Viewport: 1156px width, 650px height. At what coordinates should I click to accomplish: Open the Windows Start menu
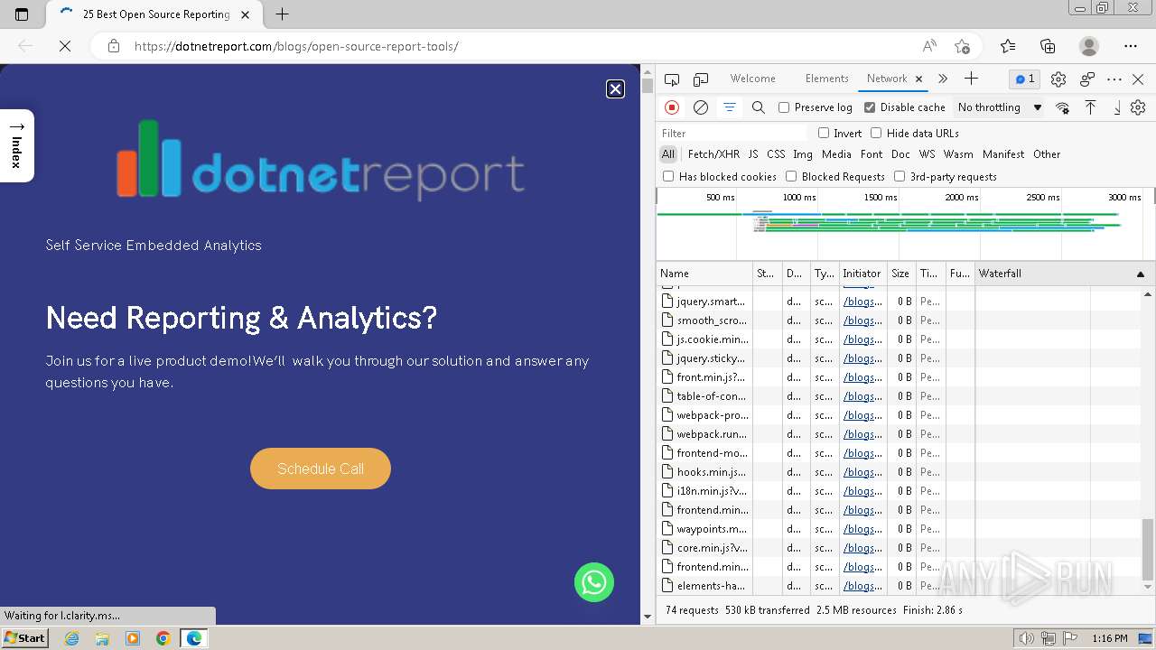(25, 637)
